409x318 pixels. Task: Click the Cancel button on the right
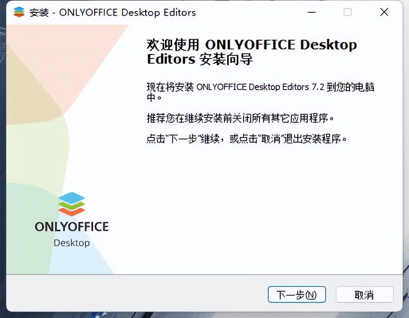click(365, 295)
